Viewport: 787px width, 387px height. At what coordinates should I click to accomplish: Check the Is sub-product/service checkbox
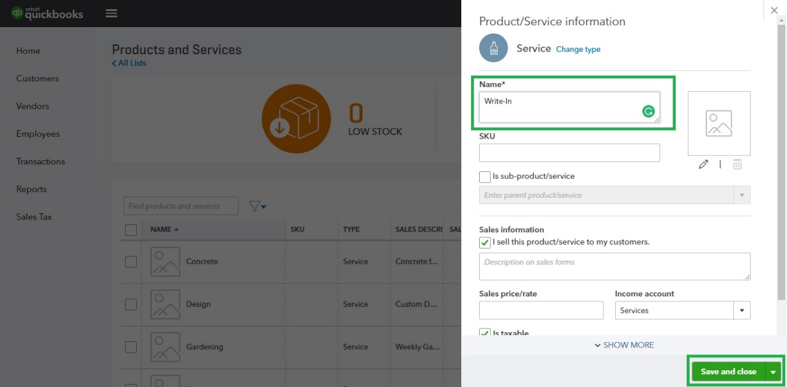tap(485, 177)
